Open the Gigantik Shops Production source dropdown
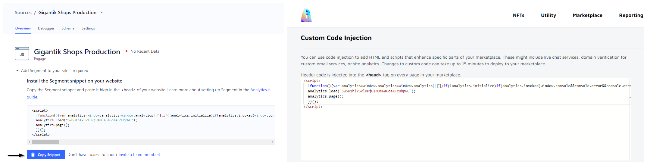This screenshot has width=647, height=165. coord(102,13)
